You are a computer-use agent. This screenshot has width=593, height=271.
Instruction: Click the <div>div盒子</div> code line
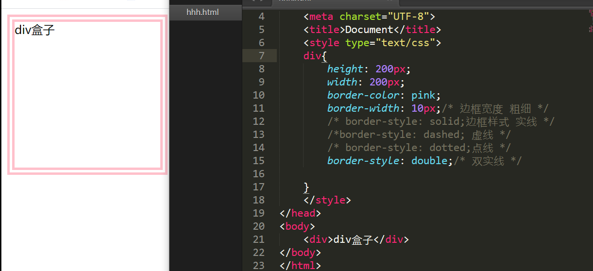(x=357, y=239)
